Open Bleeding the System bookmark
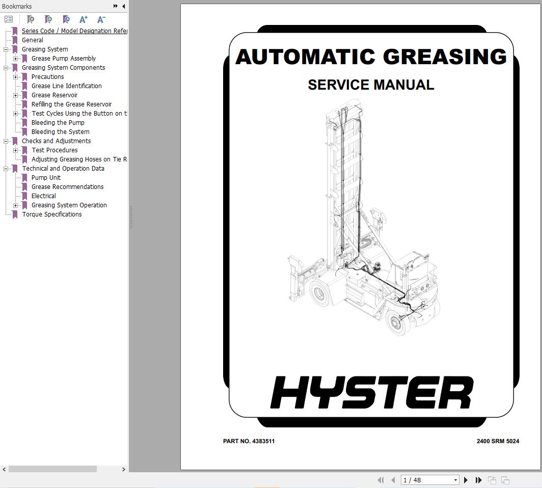Image resolution: width=542 pixels, height=488 pixels. [x=60, y=131]
